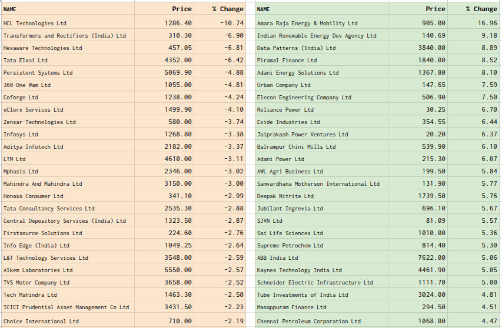The width and height of the screenshot is (502, 328).
Task: Select Exide Industries Ltd cell
Action: [321, 122]
